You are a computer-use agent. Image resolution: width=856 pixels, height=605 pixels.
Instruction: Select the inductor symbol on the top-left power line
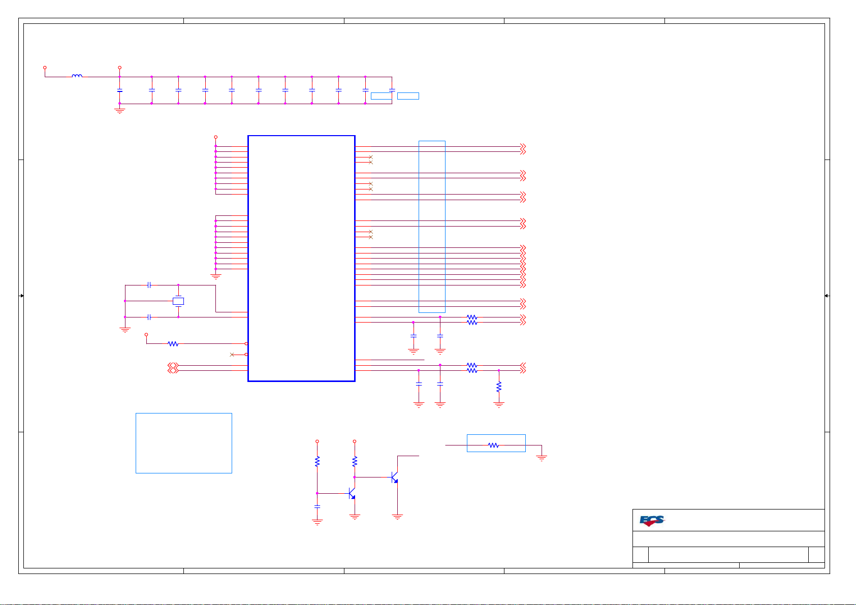77,76
